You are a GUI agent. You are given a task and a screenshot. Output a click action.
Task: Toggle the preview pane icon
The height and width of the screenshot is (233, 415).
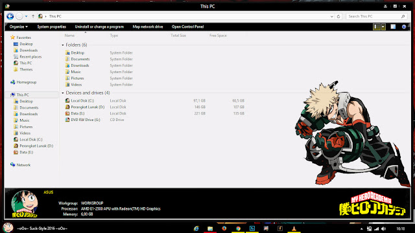click(x=393, y=27)
